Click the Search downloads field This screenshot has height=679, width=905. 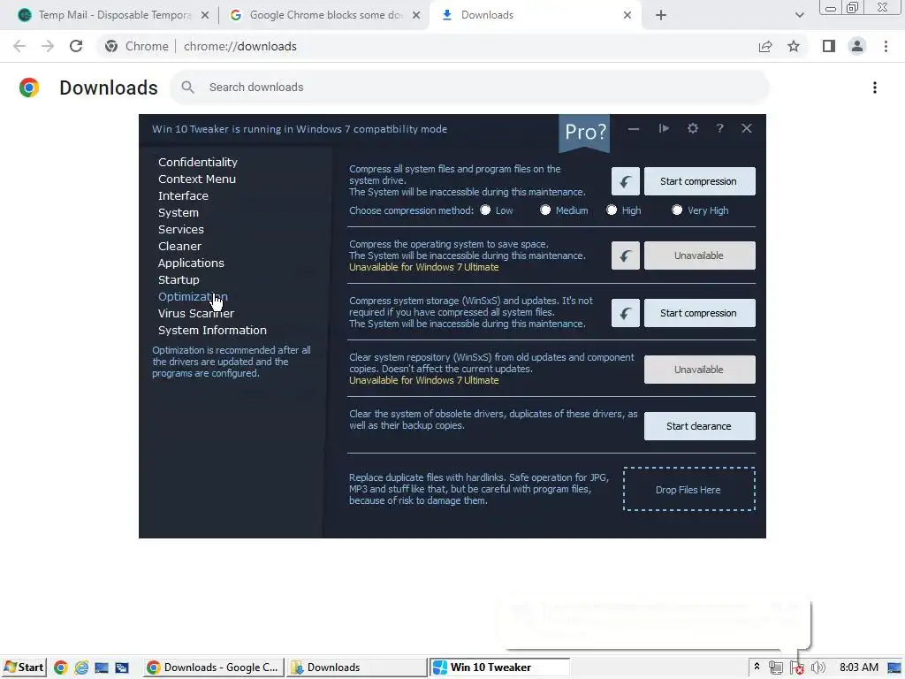pyautogui.click(x=470, y=88)
